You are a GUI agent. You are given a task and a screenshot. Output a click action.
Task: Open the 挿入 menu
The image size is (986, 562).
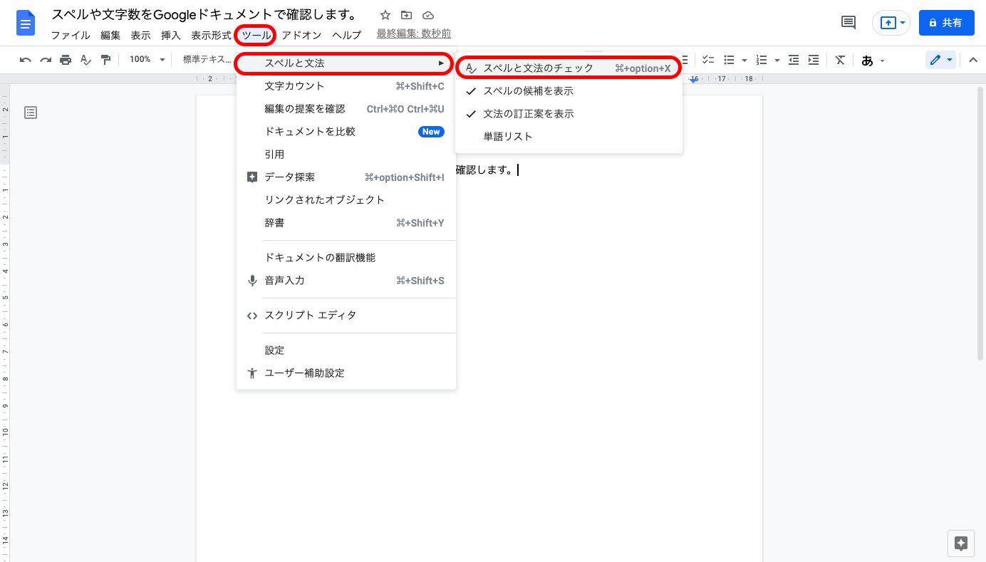(x=171, y=35)
